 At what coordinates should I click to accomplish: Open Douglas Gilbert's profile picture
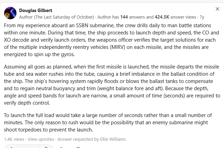click(10, 13)
